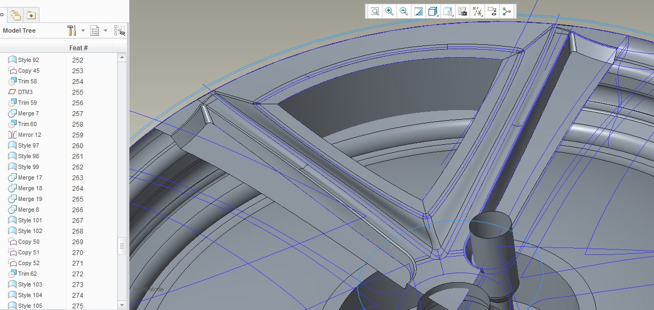Expand the show options list dropdown arrow

tap(105, 30)
